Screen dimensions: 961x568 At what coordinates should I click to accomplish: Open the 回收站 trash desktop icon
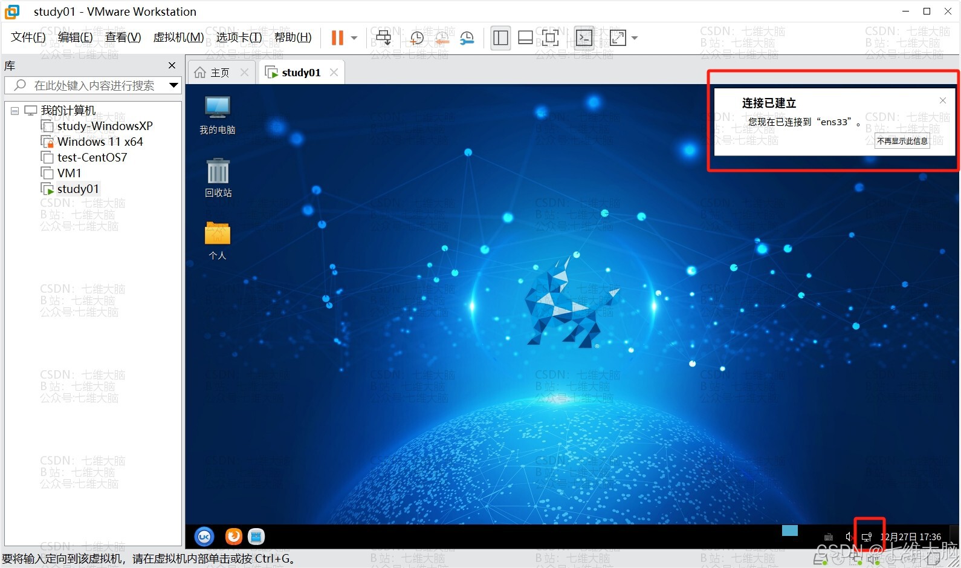click(x=218, y=178)
